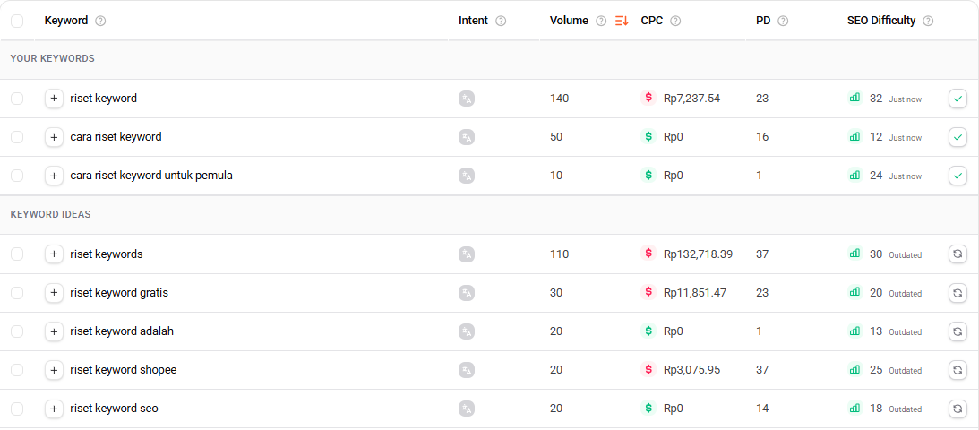Open help icon next to Intent header

tap(501, 21)
